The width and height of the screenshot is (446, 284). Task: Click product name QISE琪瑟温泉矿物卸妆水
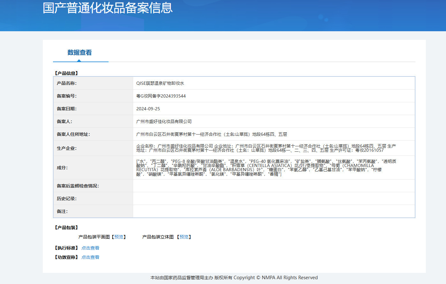(160, 83)
